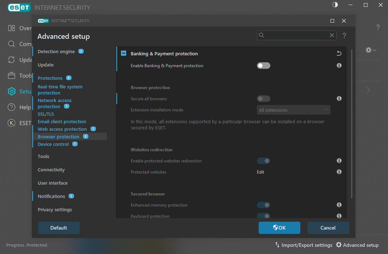Click the 'Progress. Protected.' status text
Viewport: 388px width, 254px height.
(27, 245)
